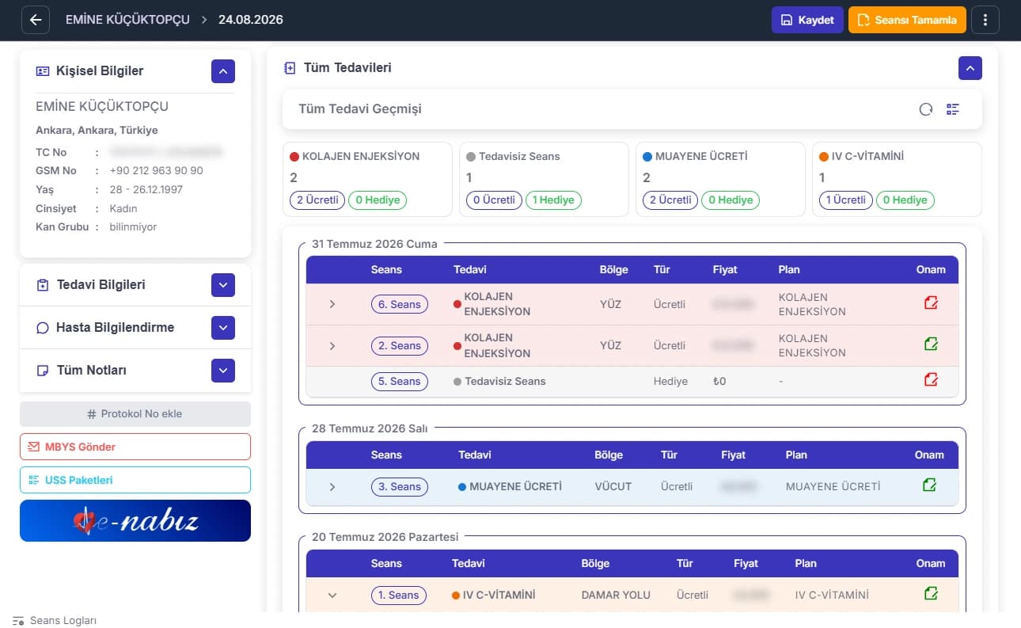Screen dimensions: 1021x628
Task: Click the blue dot beside MUAYENE ÜCRETİ card title
Action: pos(647,157)
